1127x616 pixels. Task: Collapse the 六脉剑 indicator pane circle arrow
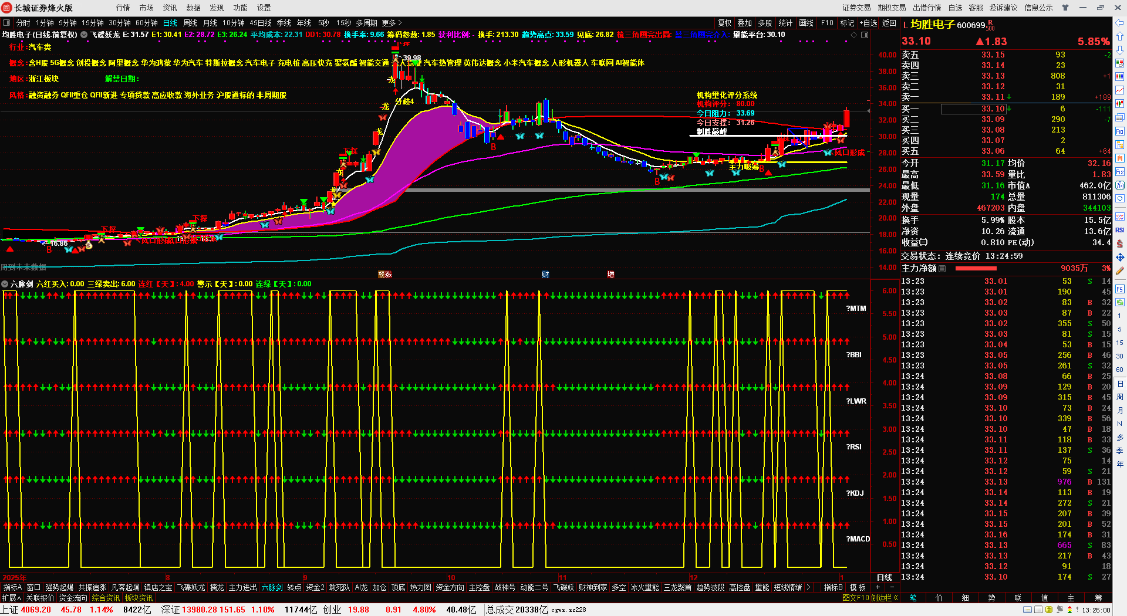click(x=5, y=284)
